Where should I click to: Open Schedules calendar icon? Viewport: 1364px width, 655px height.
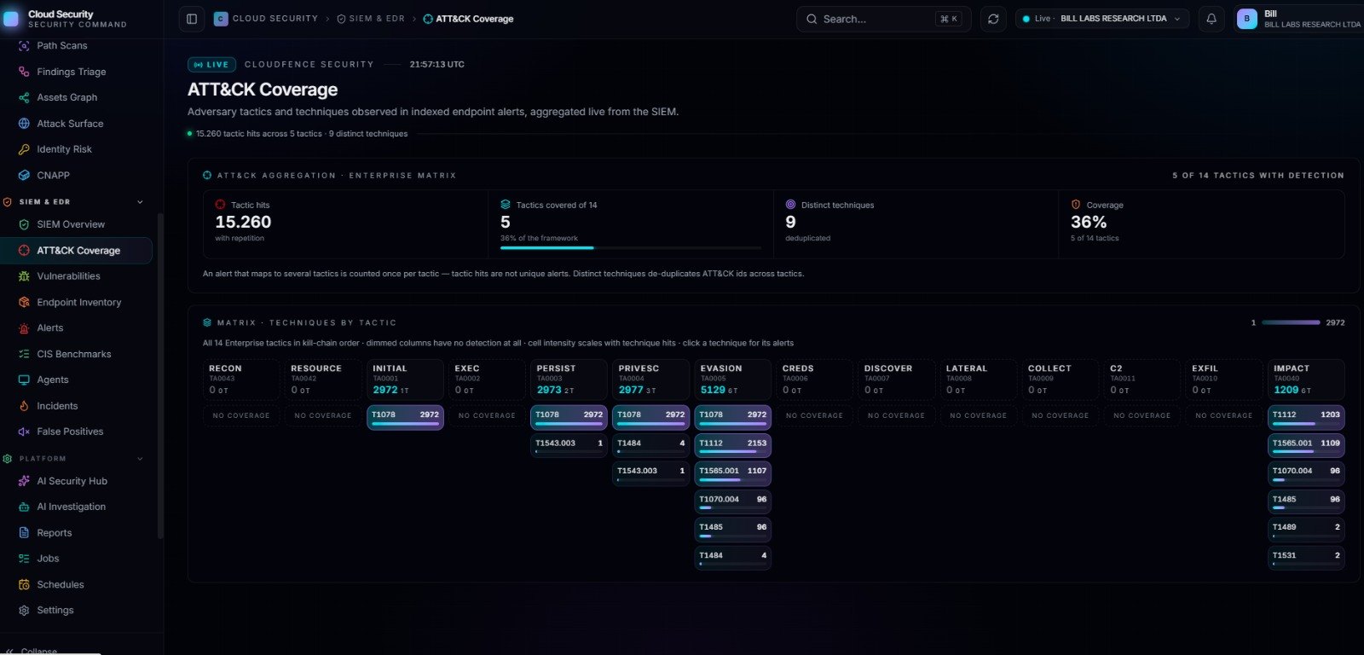24,585
